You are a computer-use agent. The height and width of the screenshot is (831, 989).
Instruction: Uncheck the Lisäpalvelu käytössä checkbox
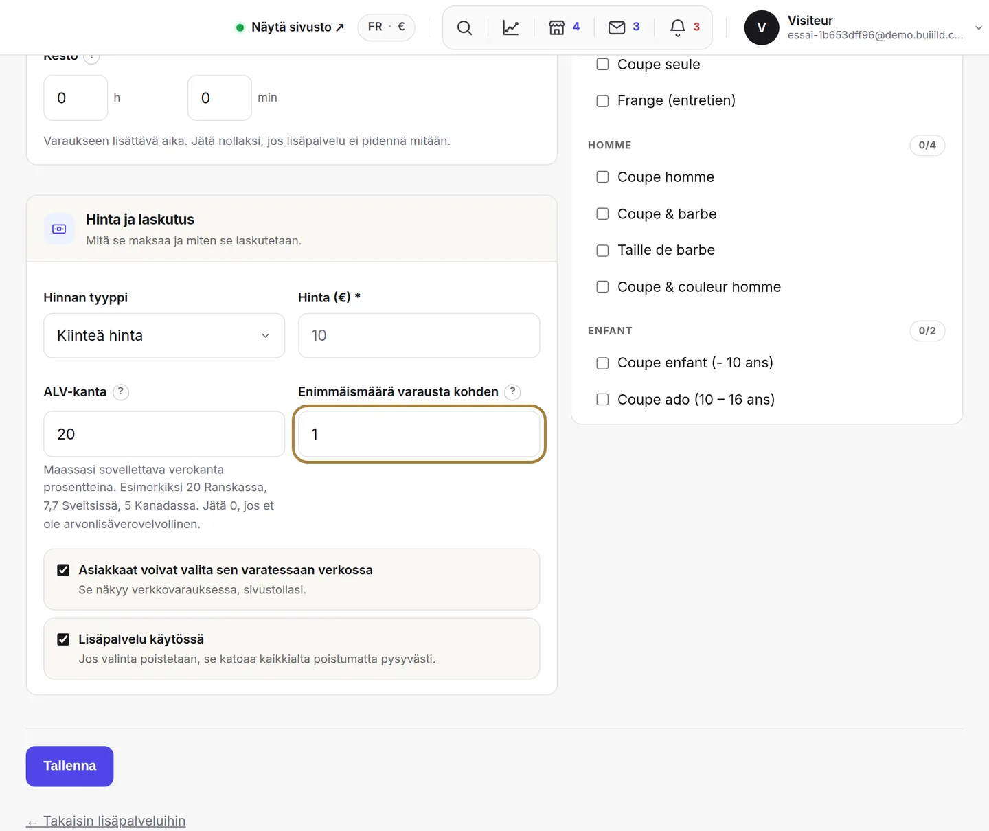point(63,639)
